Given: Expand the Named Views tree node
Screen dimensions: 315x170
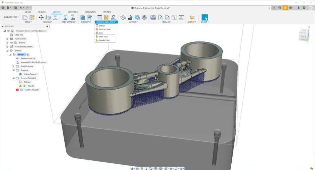Looking at the screenshot, I should [7, 39].
